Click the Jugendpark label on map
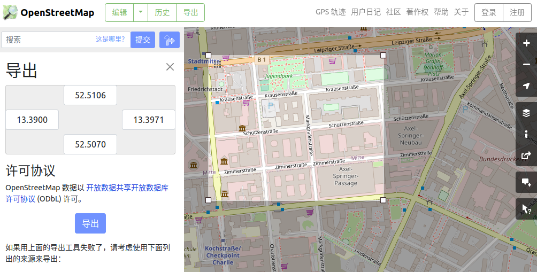The image size is (537, 272). 279,76
